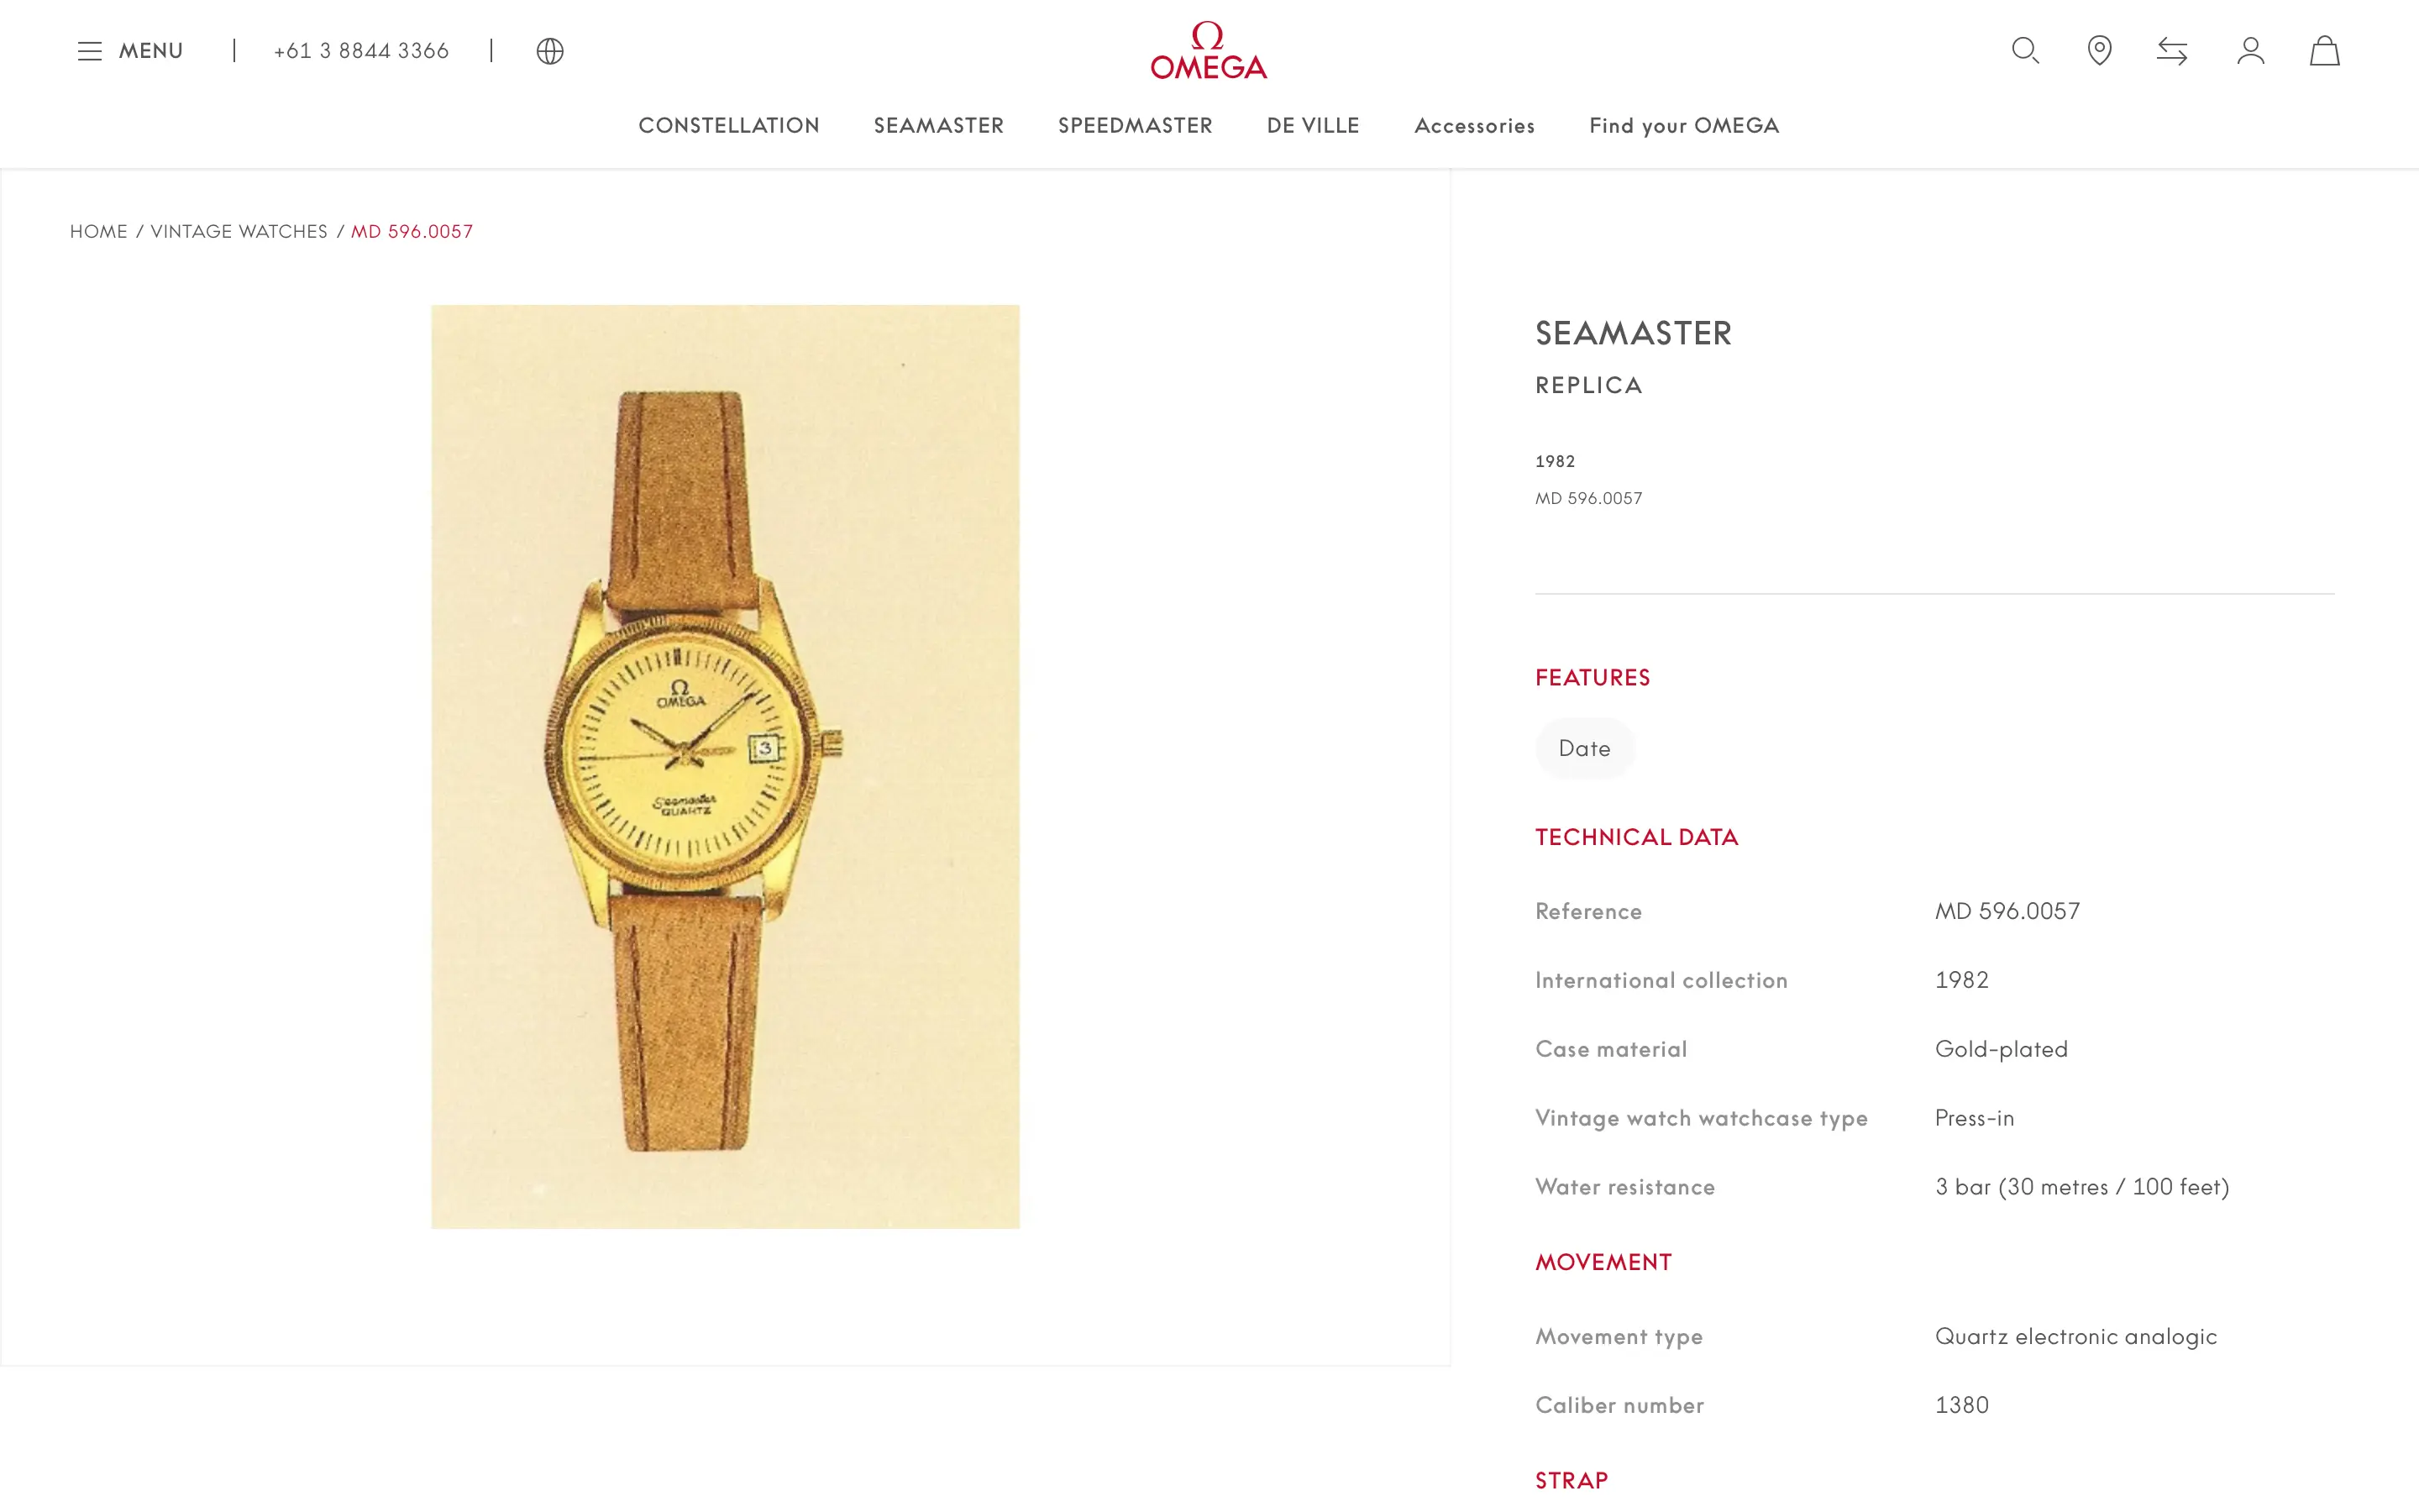Click the globe language selector icon
The height and width of the screenshot is (1512, 2419).
coord(550,51)
